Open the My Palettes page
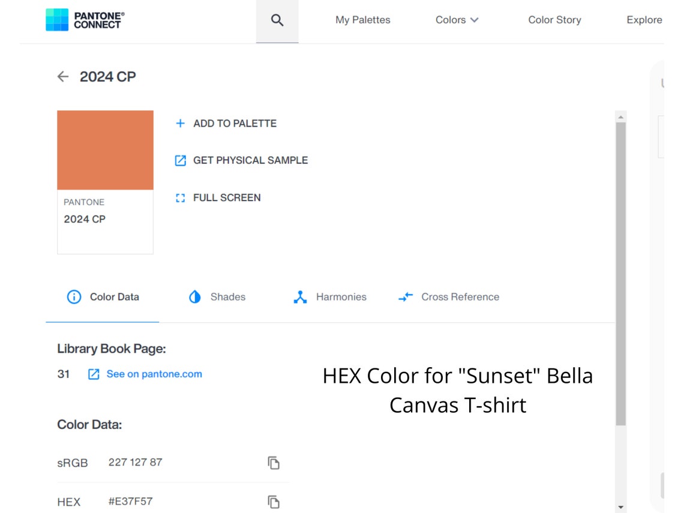 point(362,19)
